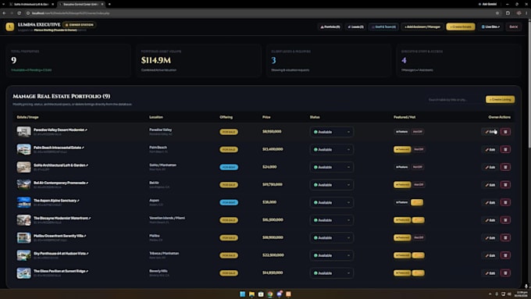
Task: Delete the Biscayne Modernist Waterfront listing
Action: pyautogui.click(x=505, y=220)
